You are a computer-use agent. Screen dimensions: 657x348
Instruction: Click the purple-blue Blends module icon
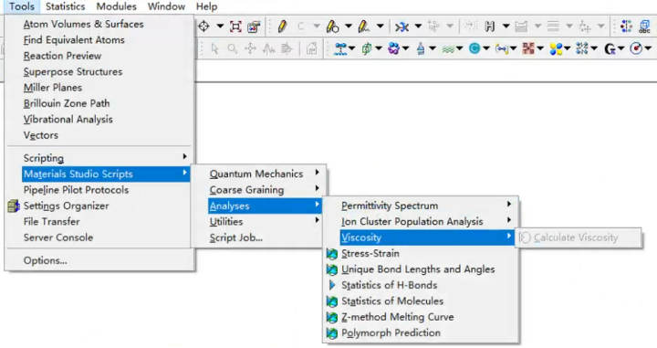[x=393, y=49]
